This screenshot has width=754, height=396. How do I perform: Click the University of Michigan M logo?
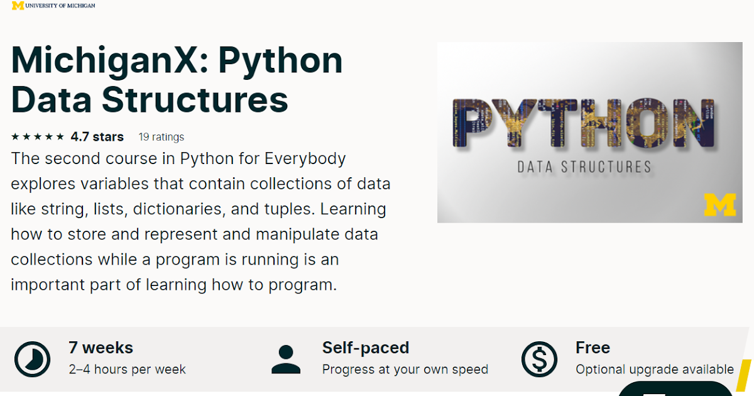[18, 6]
